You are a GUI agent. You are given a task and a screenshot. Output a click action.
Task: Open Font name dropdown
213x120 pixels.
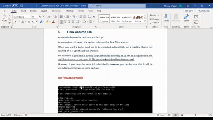pyautogui.click(x=30, y=17)
